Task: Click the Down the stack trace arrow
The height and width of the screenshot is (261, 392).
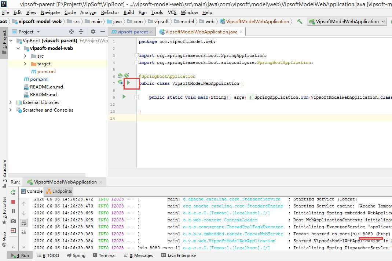Action: [24, 213]
